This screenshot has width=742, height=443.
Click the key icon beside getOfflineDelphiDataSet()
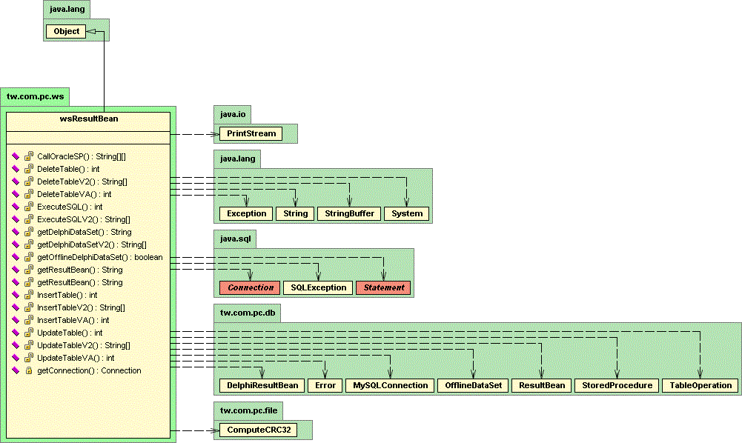tap(28, 257)
